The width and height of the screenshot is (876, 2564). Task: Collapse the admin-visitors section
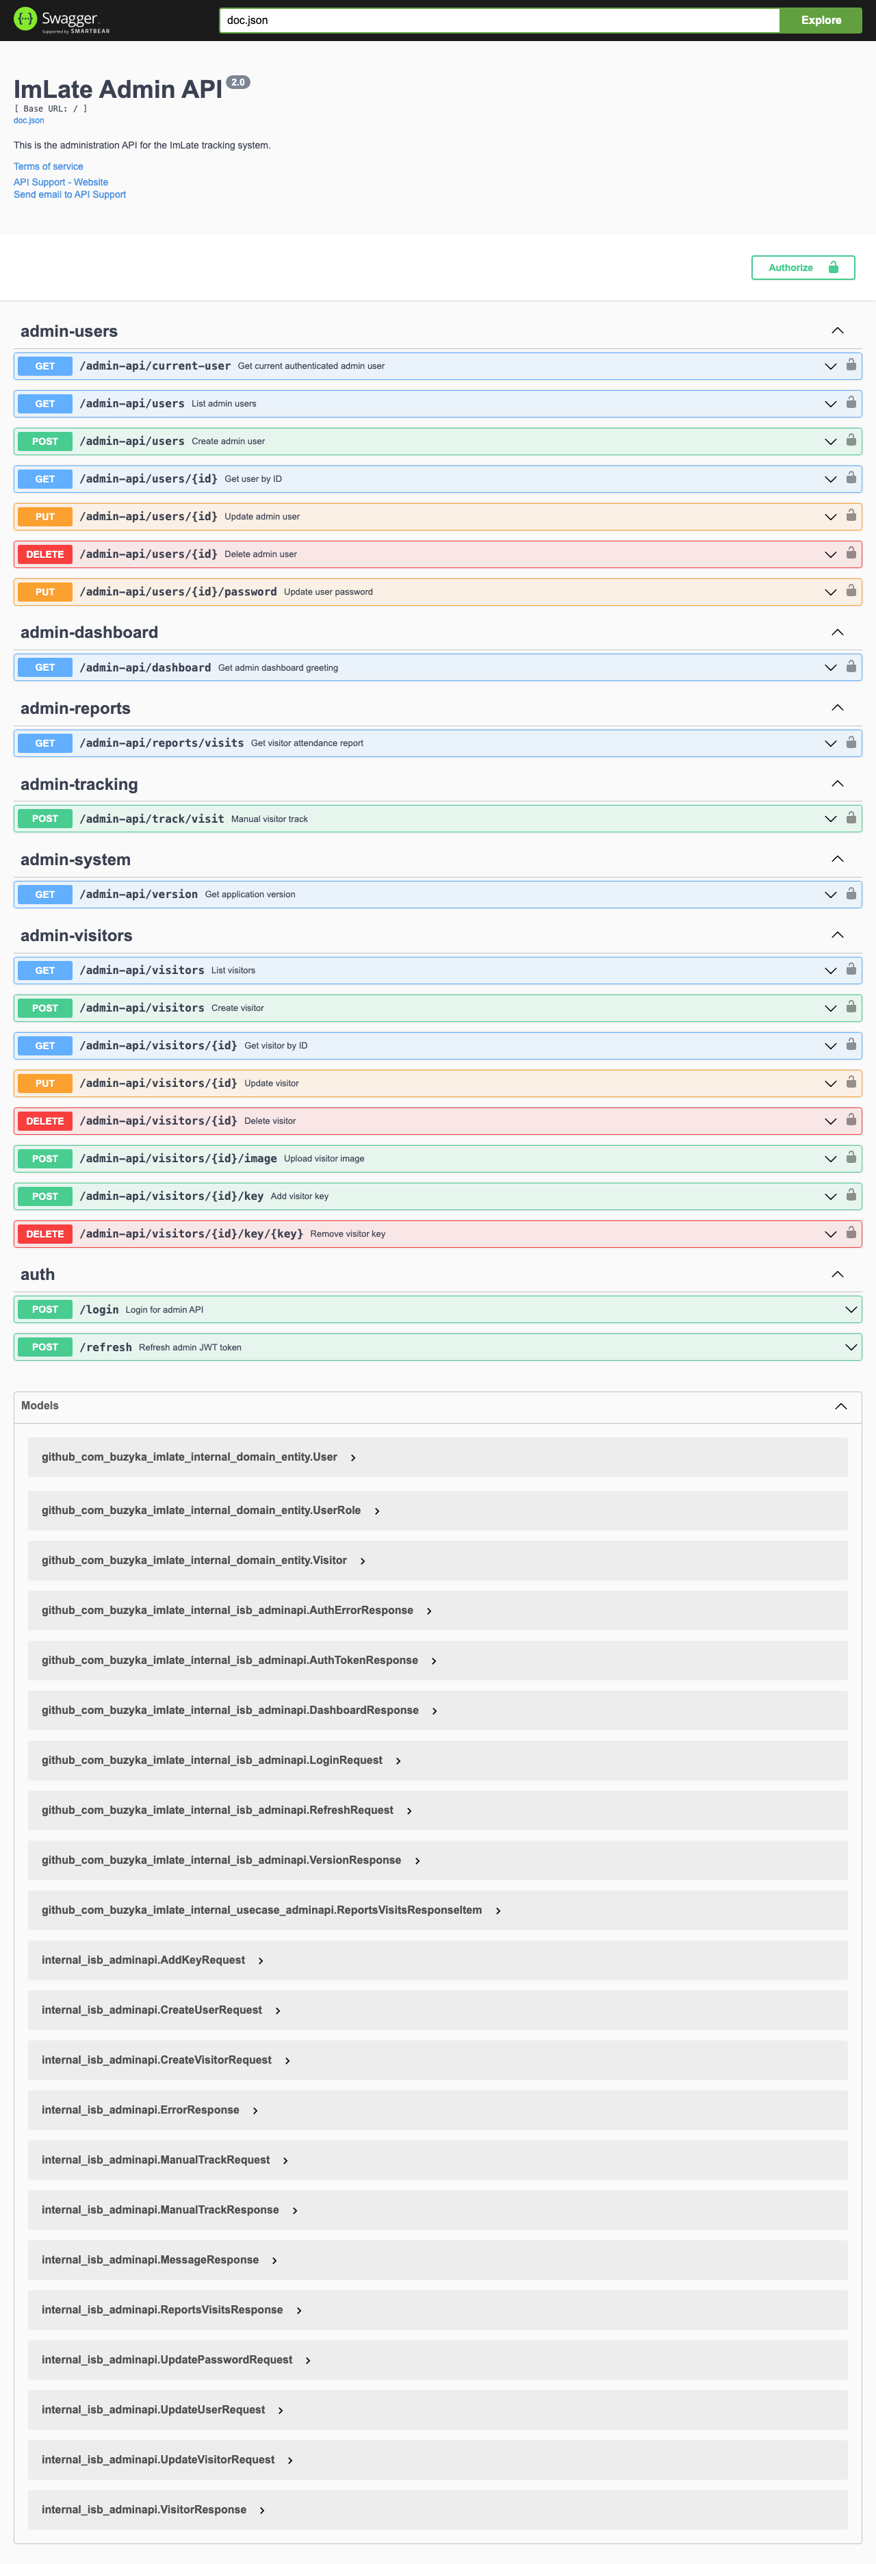837,934
